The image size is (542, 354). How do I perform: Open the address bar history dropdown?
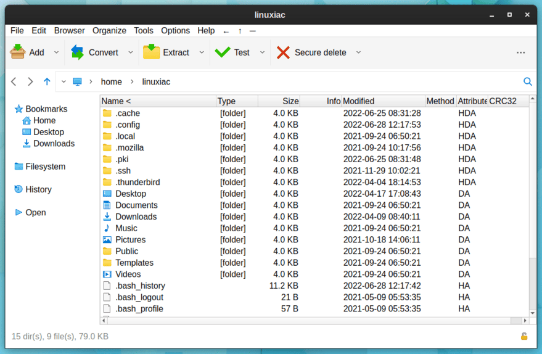(x=64, y=81)
